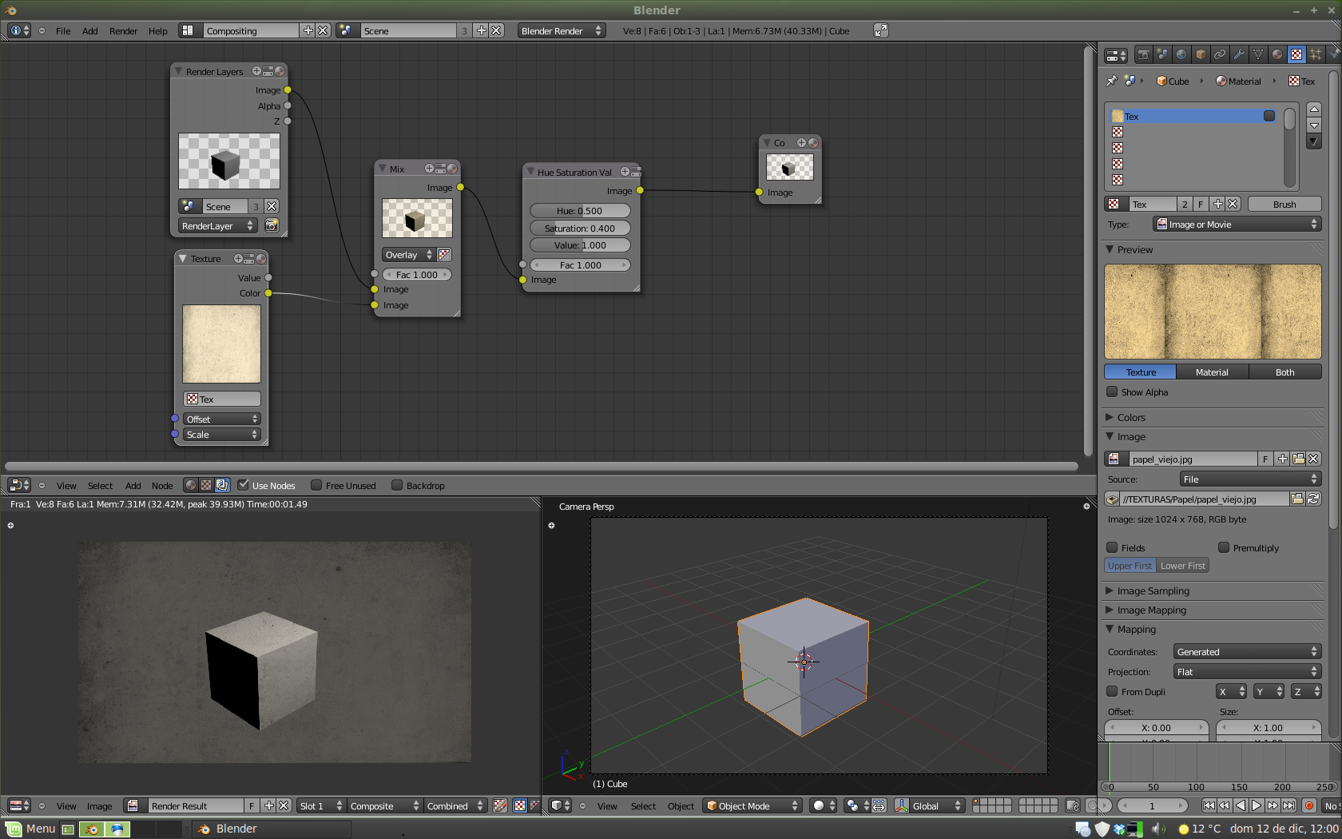The height and width of the screenshot is (839, 1342).
Task: Move texture slot down with arrow button
Action: coord(1314,125)
